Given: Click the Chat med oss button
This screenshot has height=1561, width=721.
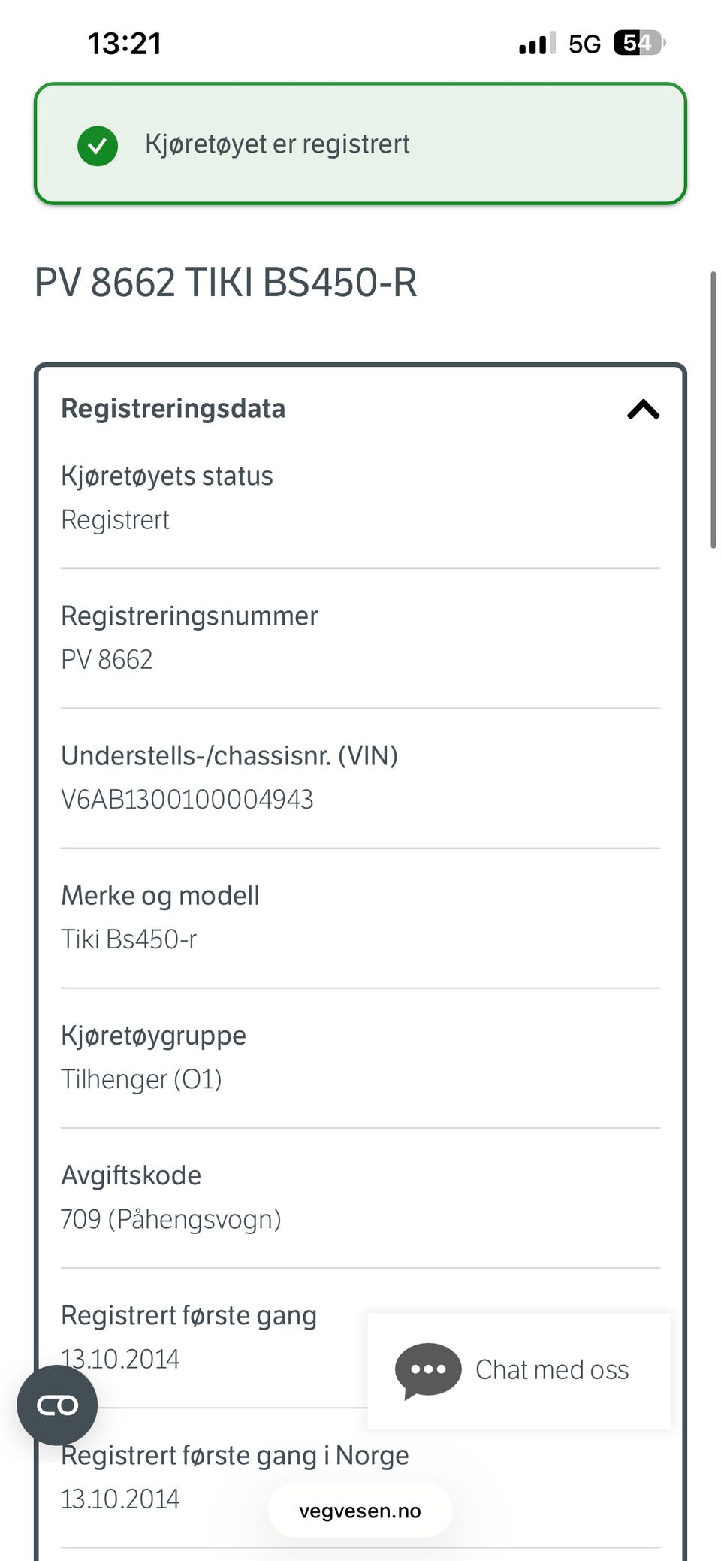Looking at the screenshot, I should (x=519, y=1371).
